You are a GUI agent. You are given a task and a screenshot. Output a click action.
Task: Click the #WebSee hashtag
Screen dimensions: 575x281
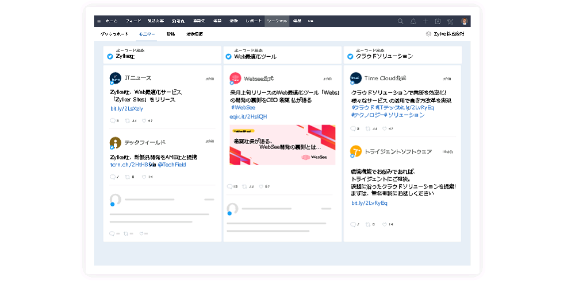tap(243, 108)
